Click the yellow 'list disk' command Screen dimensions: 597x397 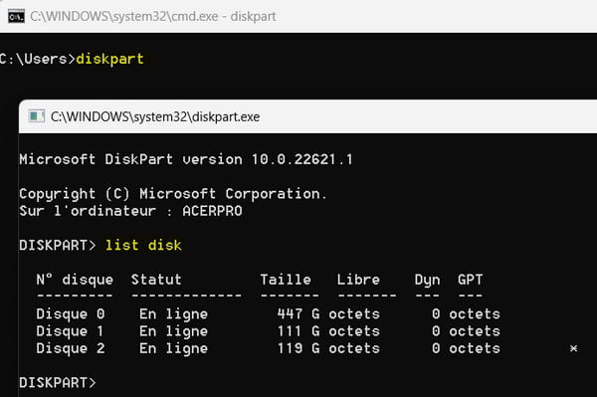point(143,245)
